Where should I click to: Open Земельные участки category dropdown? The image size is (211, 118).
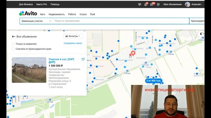click(x=36, y=21)
